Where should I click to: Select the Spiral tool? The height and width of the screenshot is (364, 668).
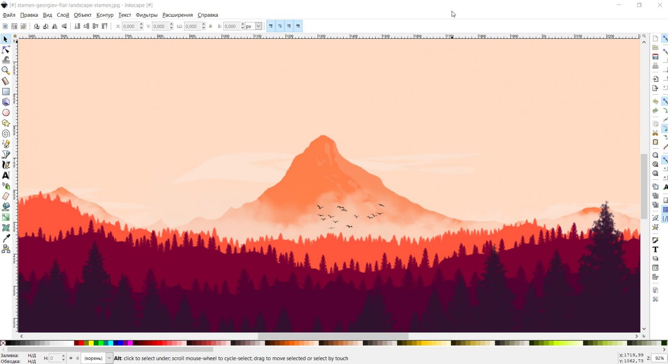(6, 134)
